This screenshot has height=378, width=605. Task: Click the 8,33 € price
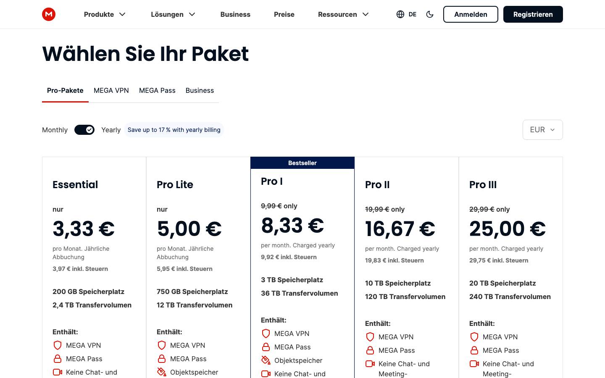(292, 226)
